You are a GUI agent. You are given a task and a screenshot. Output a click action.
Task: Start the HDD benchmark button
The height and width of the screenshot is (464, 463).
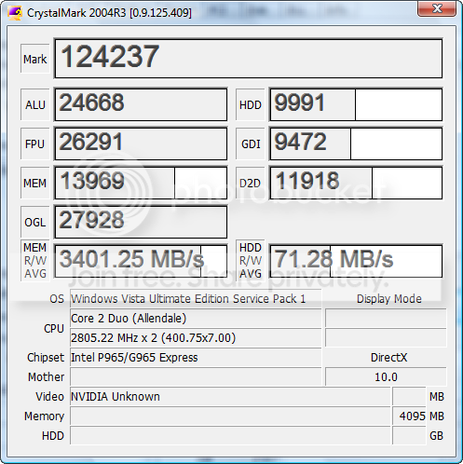click(x=251, y=104)
